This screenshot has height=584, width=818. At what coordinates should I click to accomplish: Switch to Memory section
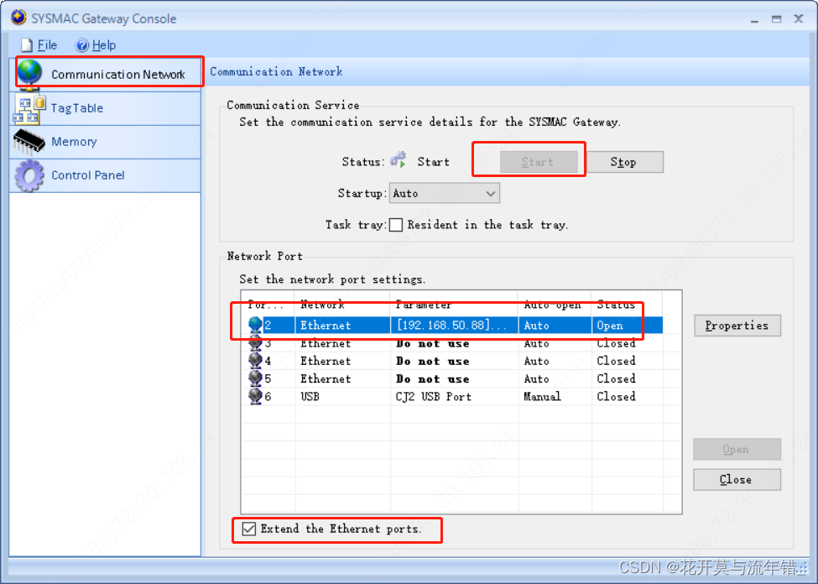(106, 142)
